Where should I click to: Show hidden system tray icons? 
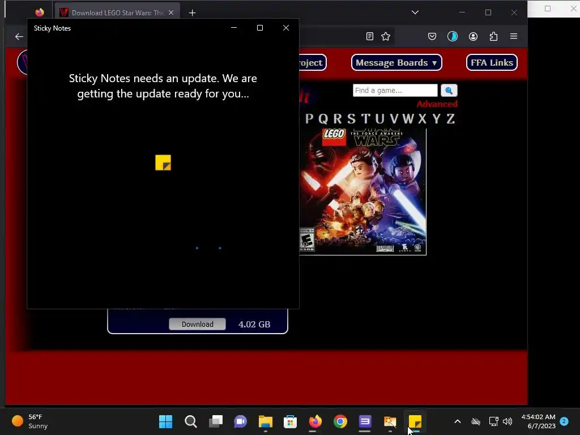click(458, 421)
